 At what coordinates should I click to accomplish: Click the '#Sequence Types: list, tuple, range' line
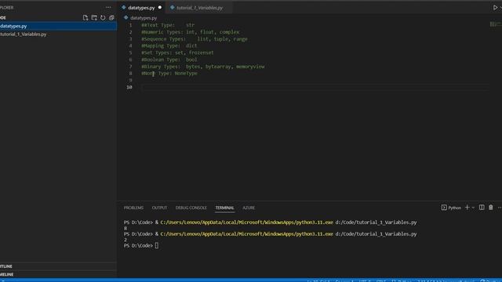[195, 39]
